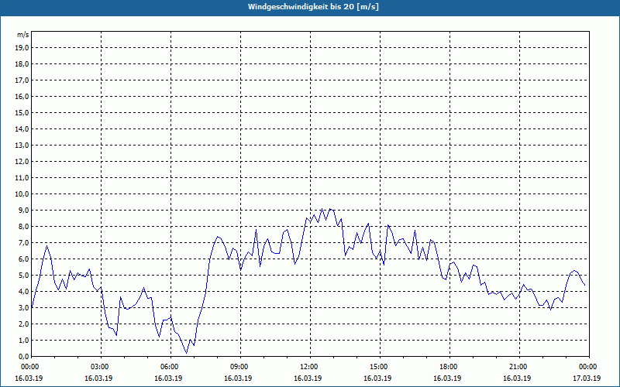
Task: Click the 15,0 y-axis label
Action: pos(22,112)
